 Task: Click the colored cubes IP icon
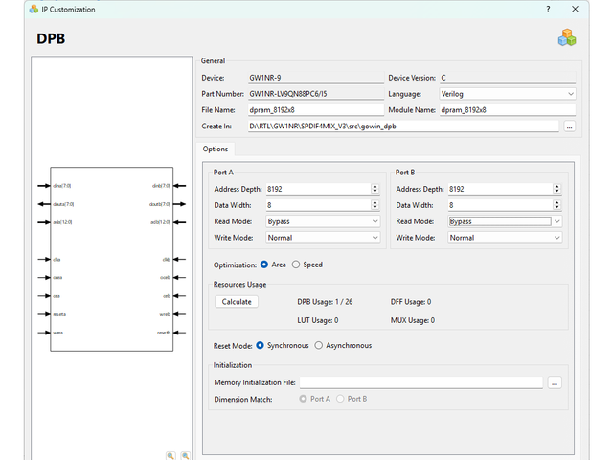tap(567, 37)
